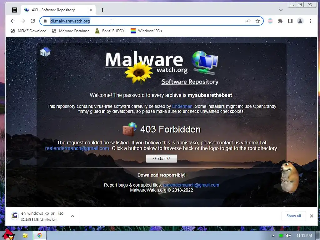The image size is (320, 240).
Task: Open the Malware Database bookmark
Action: pos(71,31)
